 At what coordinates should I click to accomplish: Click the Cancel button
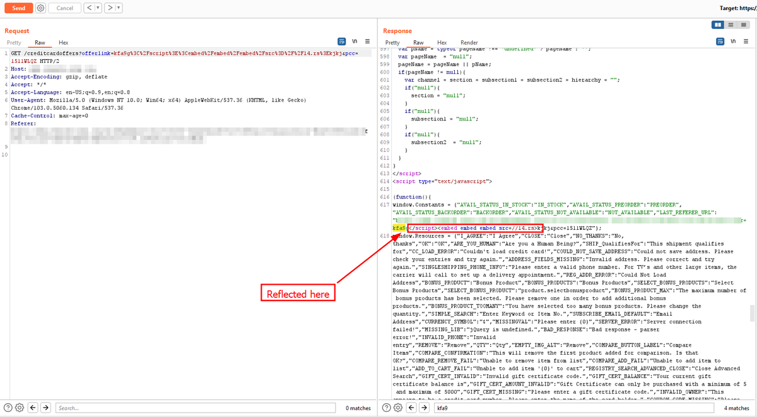[x=65, y=8]
